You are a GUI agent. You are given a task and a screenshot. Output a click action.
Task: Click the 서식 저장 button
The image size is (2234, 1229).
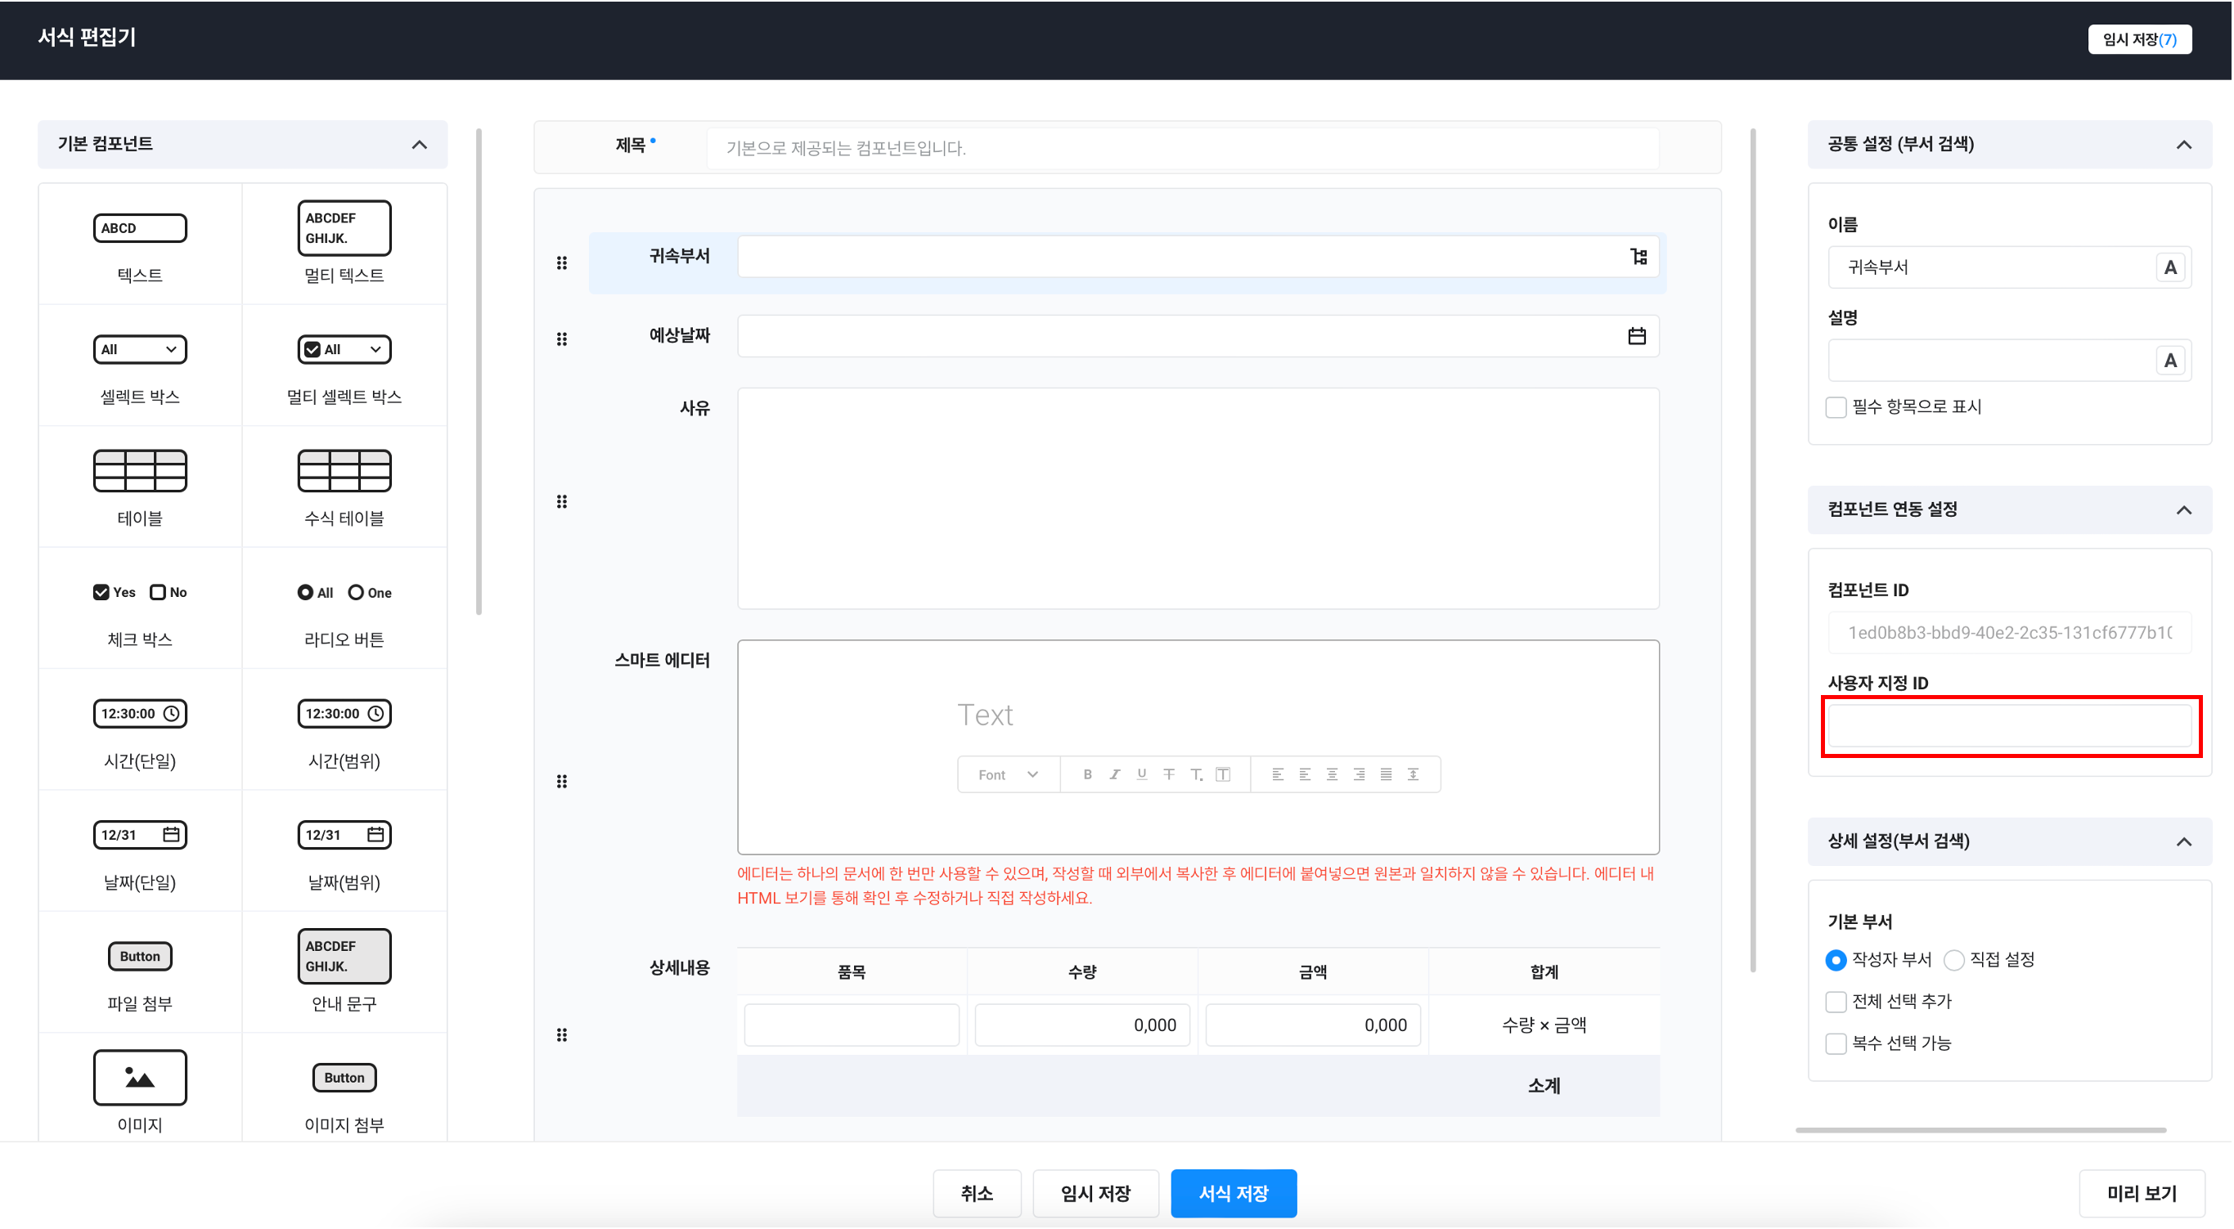(1234, 1194)
